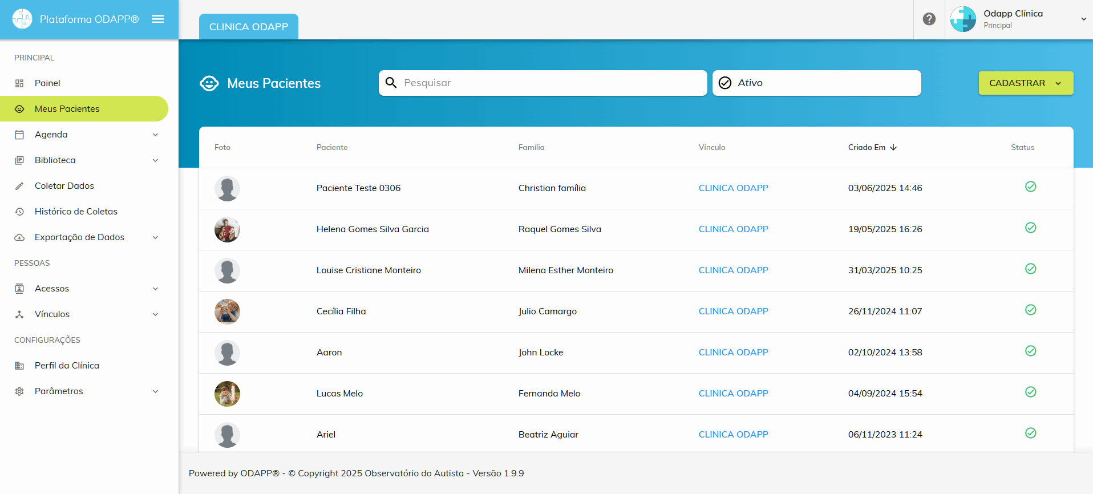Viewport: 1093px width, 494px height.
Task: Click the Parâmetros gear icon
Action: point(19,391)
